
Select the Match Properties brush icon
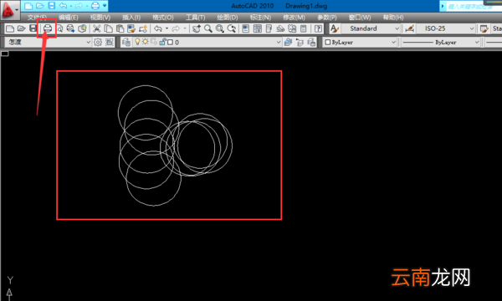131,28
